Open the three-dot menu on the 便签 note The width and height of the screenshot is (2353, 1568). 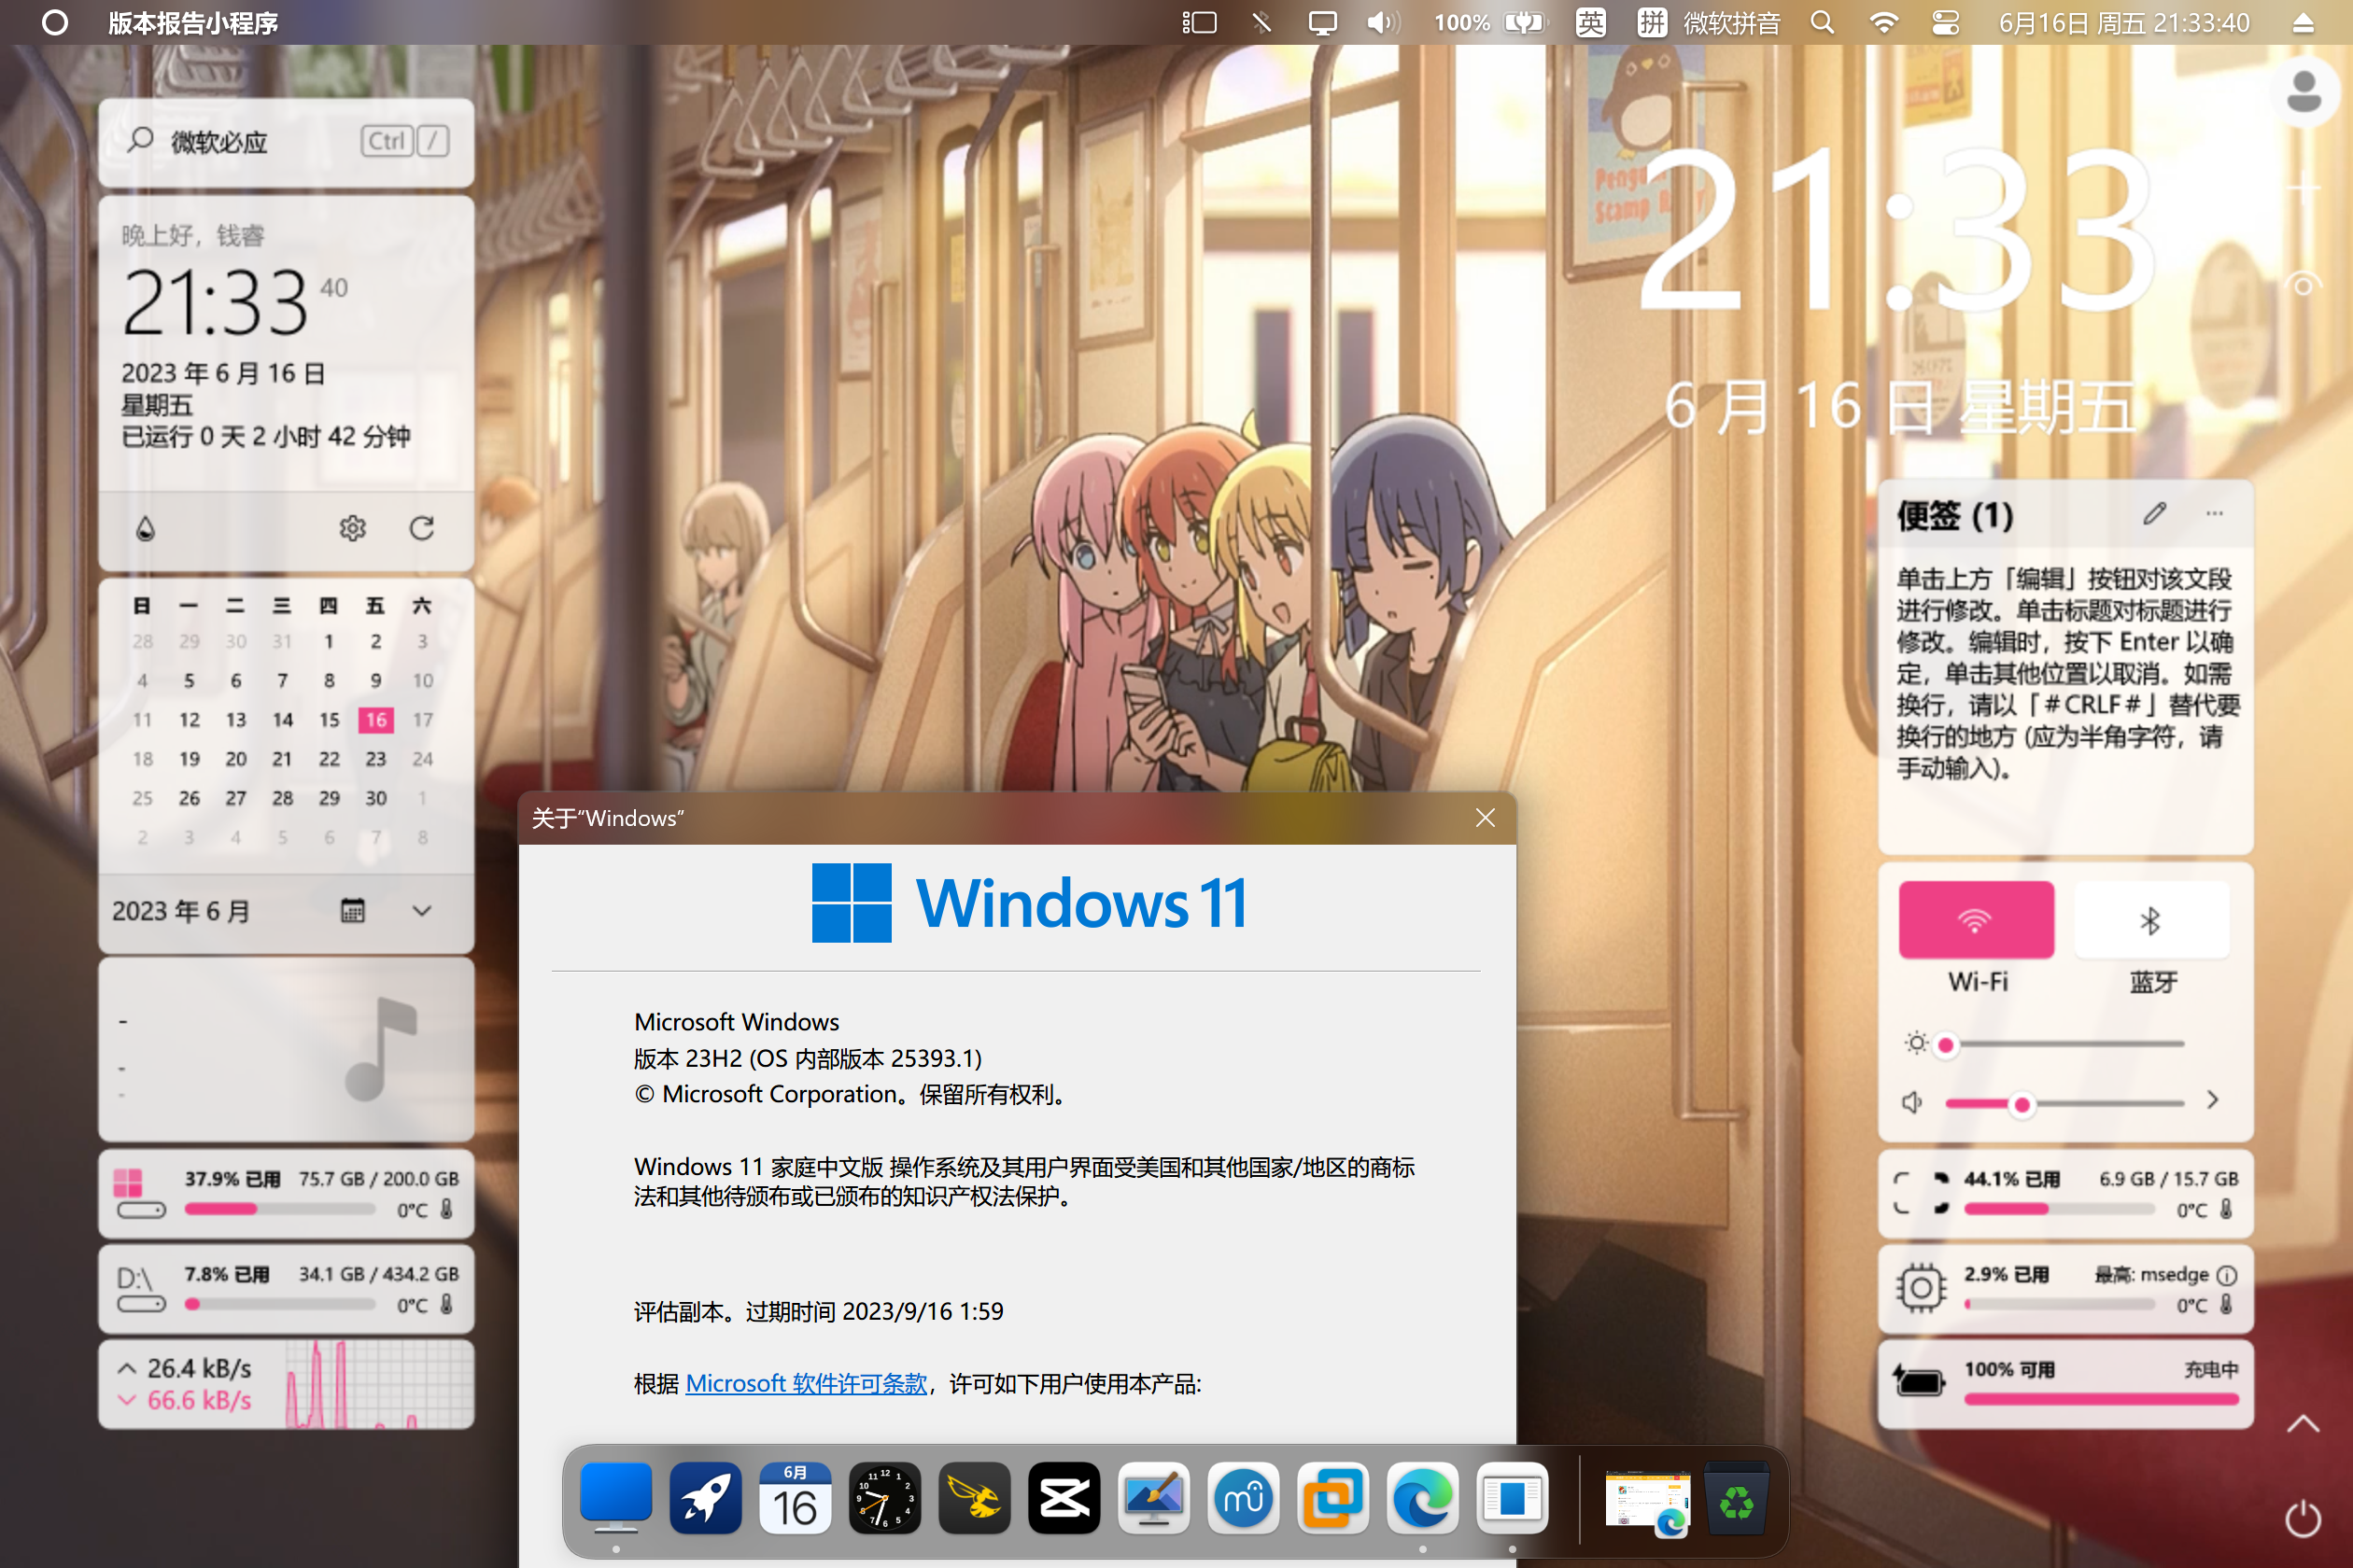point(2215,514)
